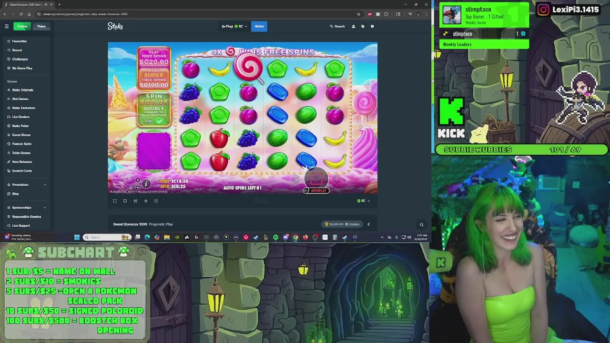The width and height of the screenshot is (610, 343).
Task: Click the Pragmatic Play provider link
Action: 161,224
